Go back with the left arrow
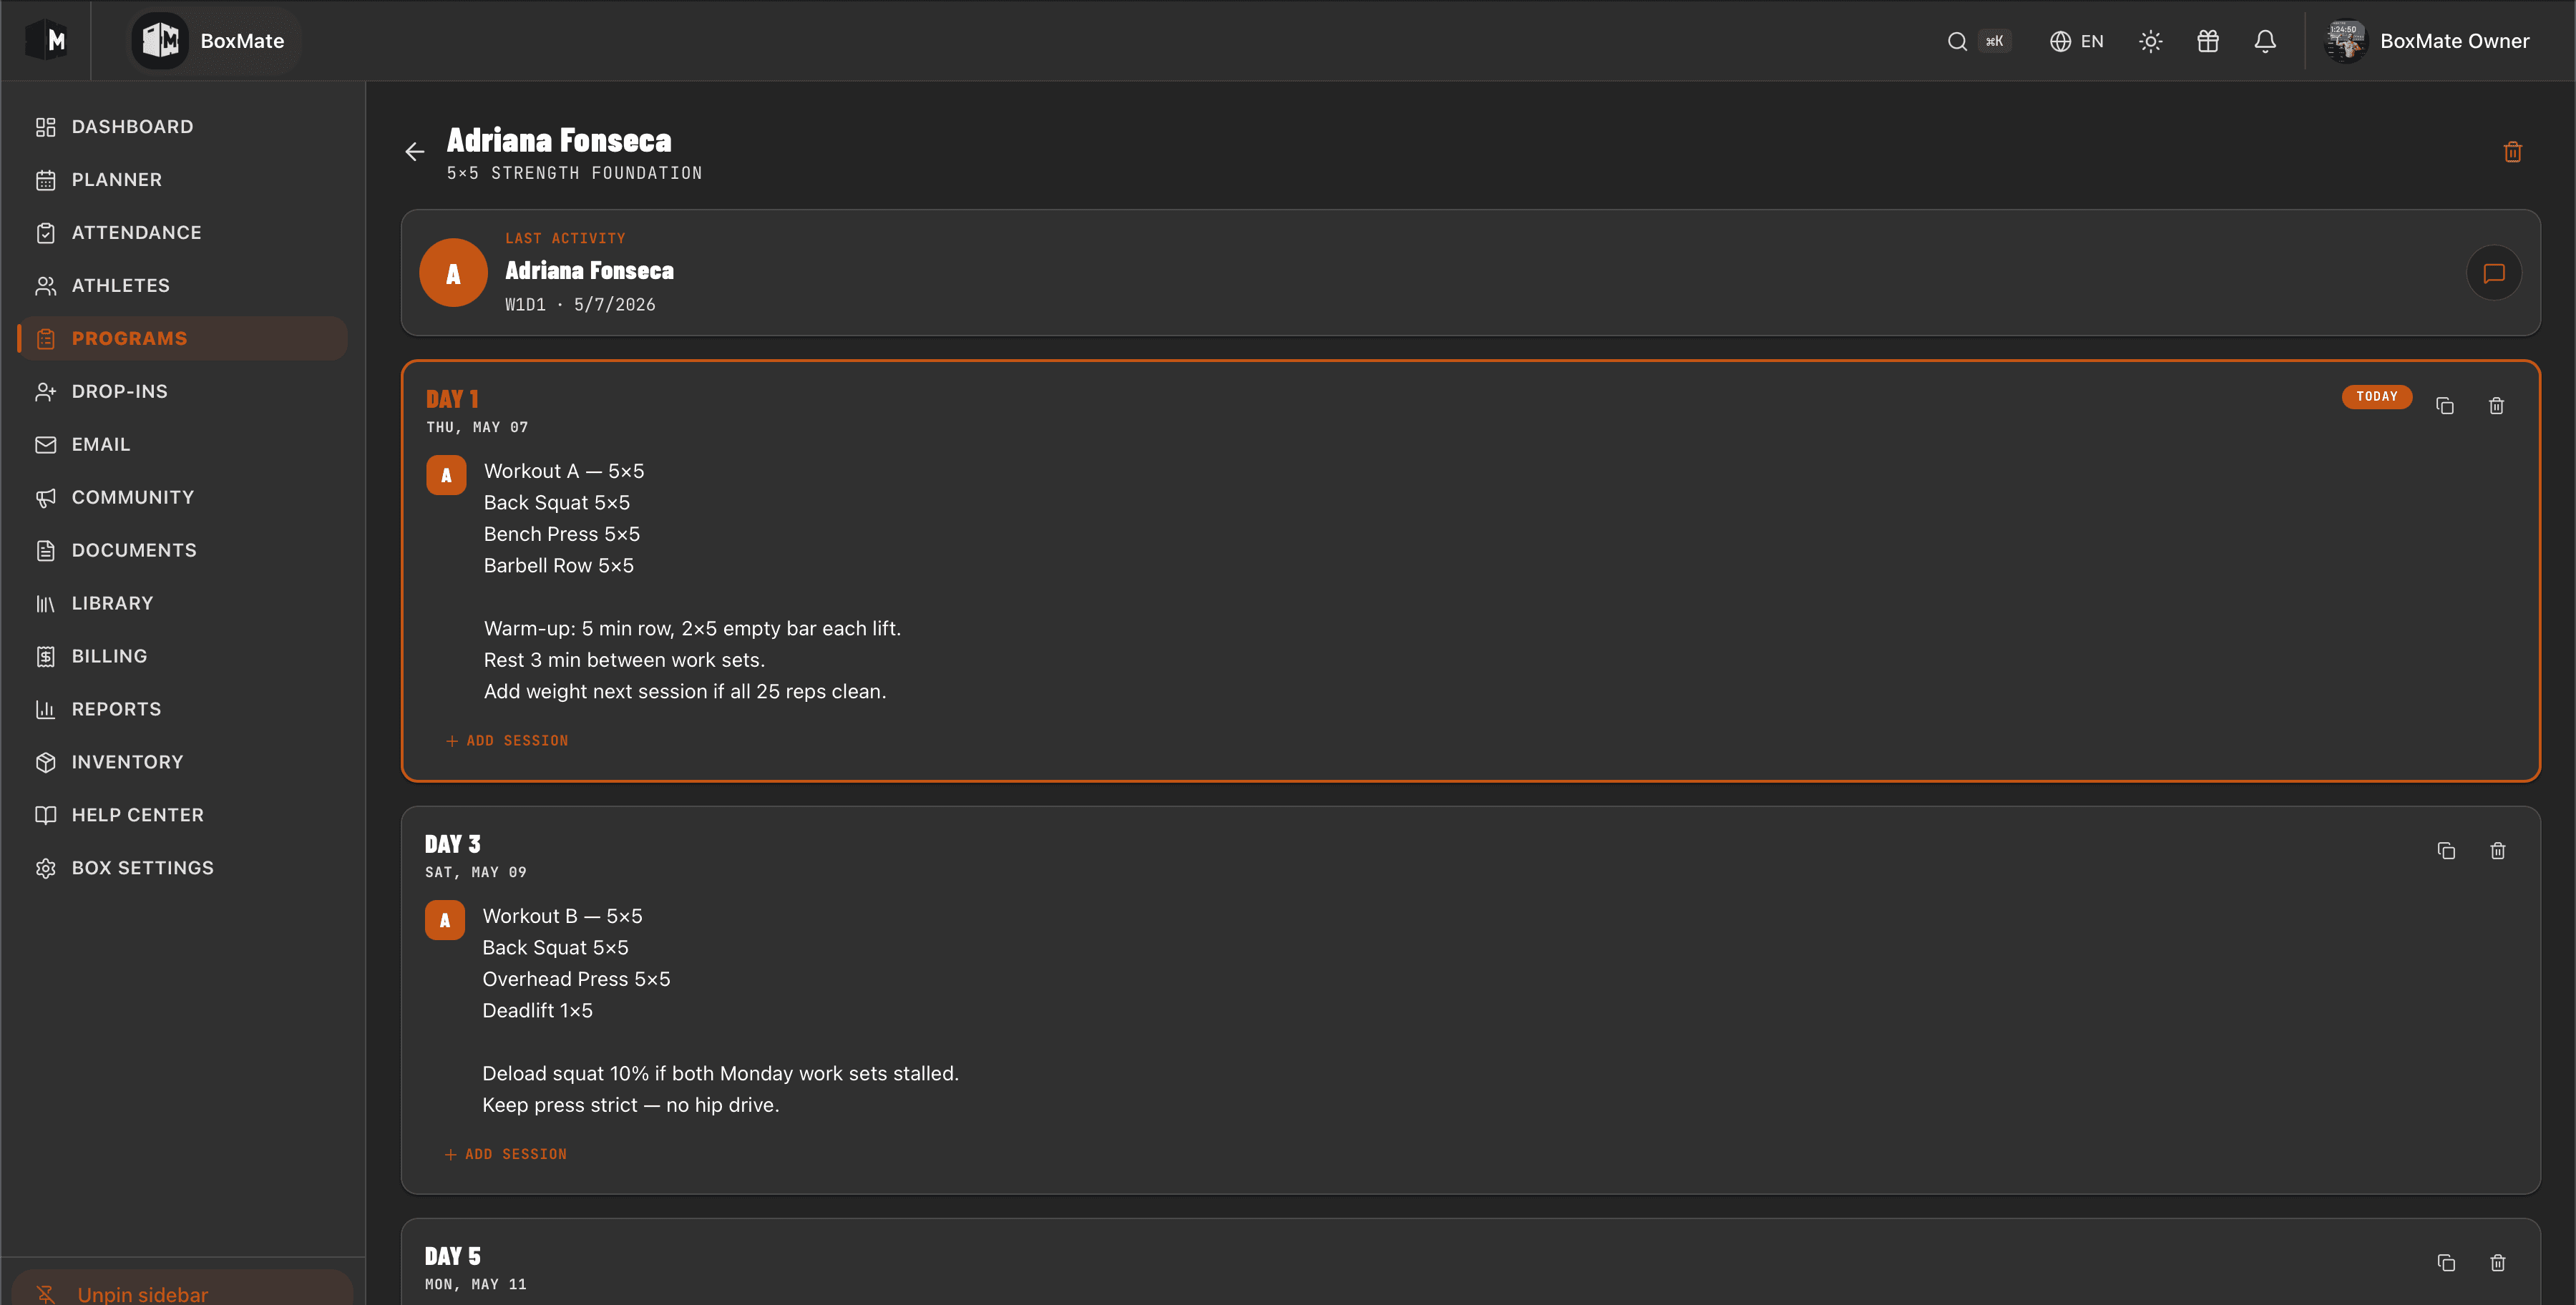This screenshot has width=2576, height=1305. pos(415,152)
